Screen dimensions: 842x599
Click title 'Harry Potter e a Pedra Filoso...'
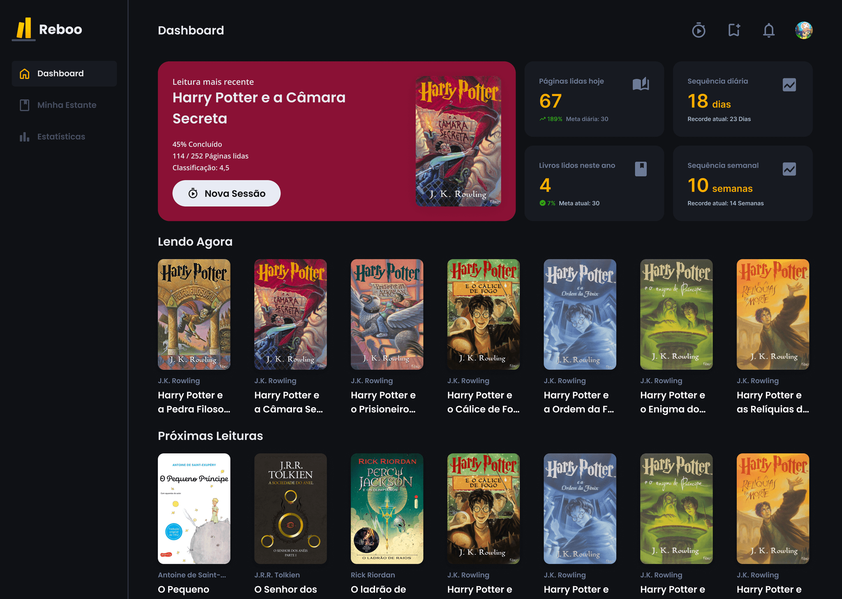click(x=194, y=402)
